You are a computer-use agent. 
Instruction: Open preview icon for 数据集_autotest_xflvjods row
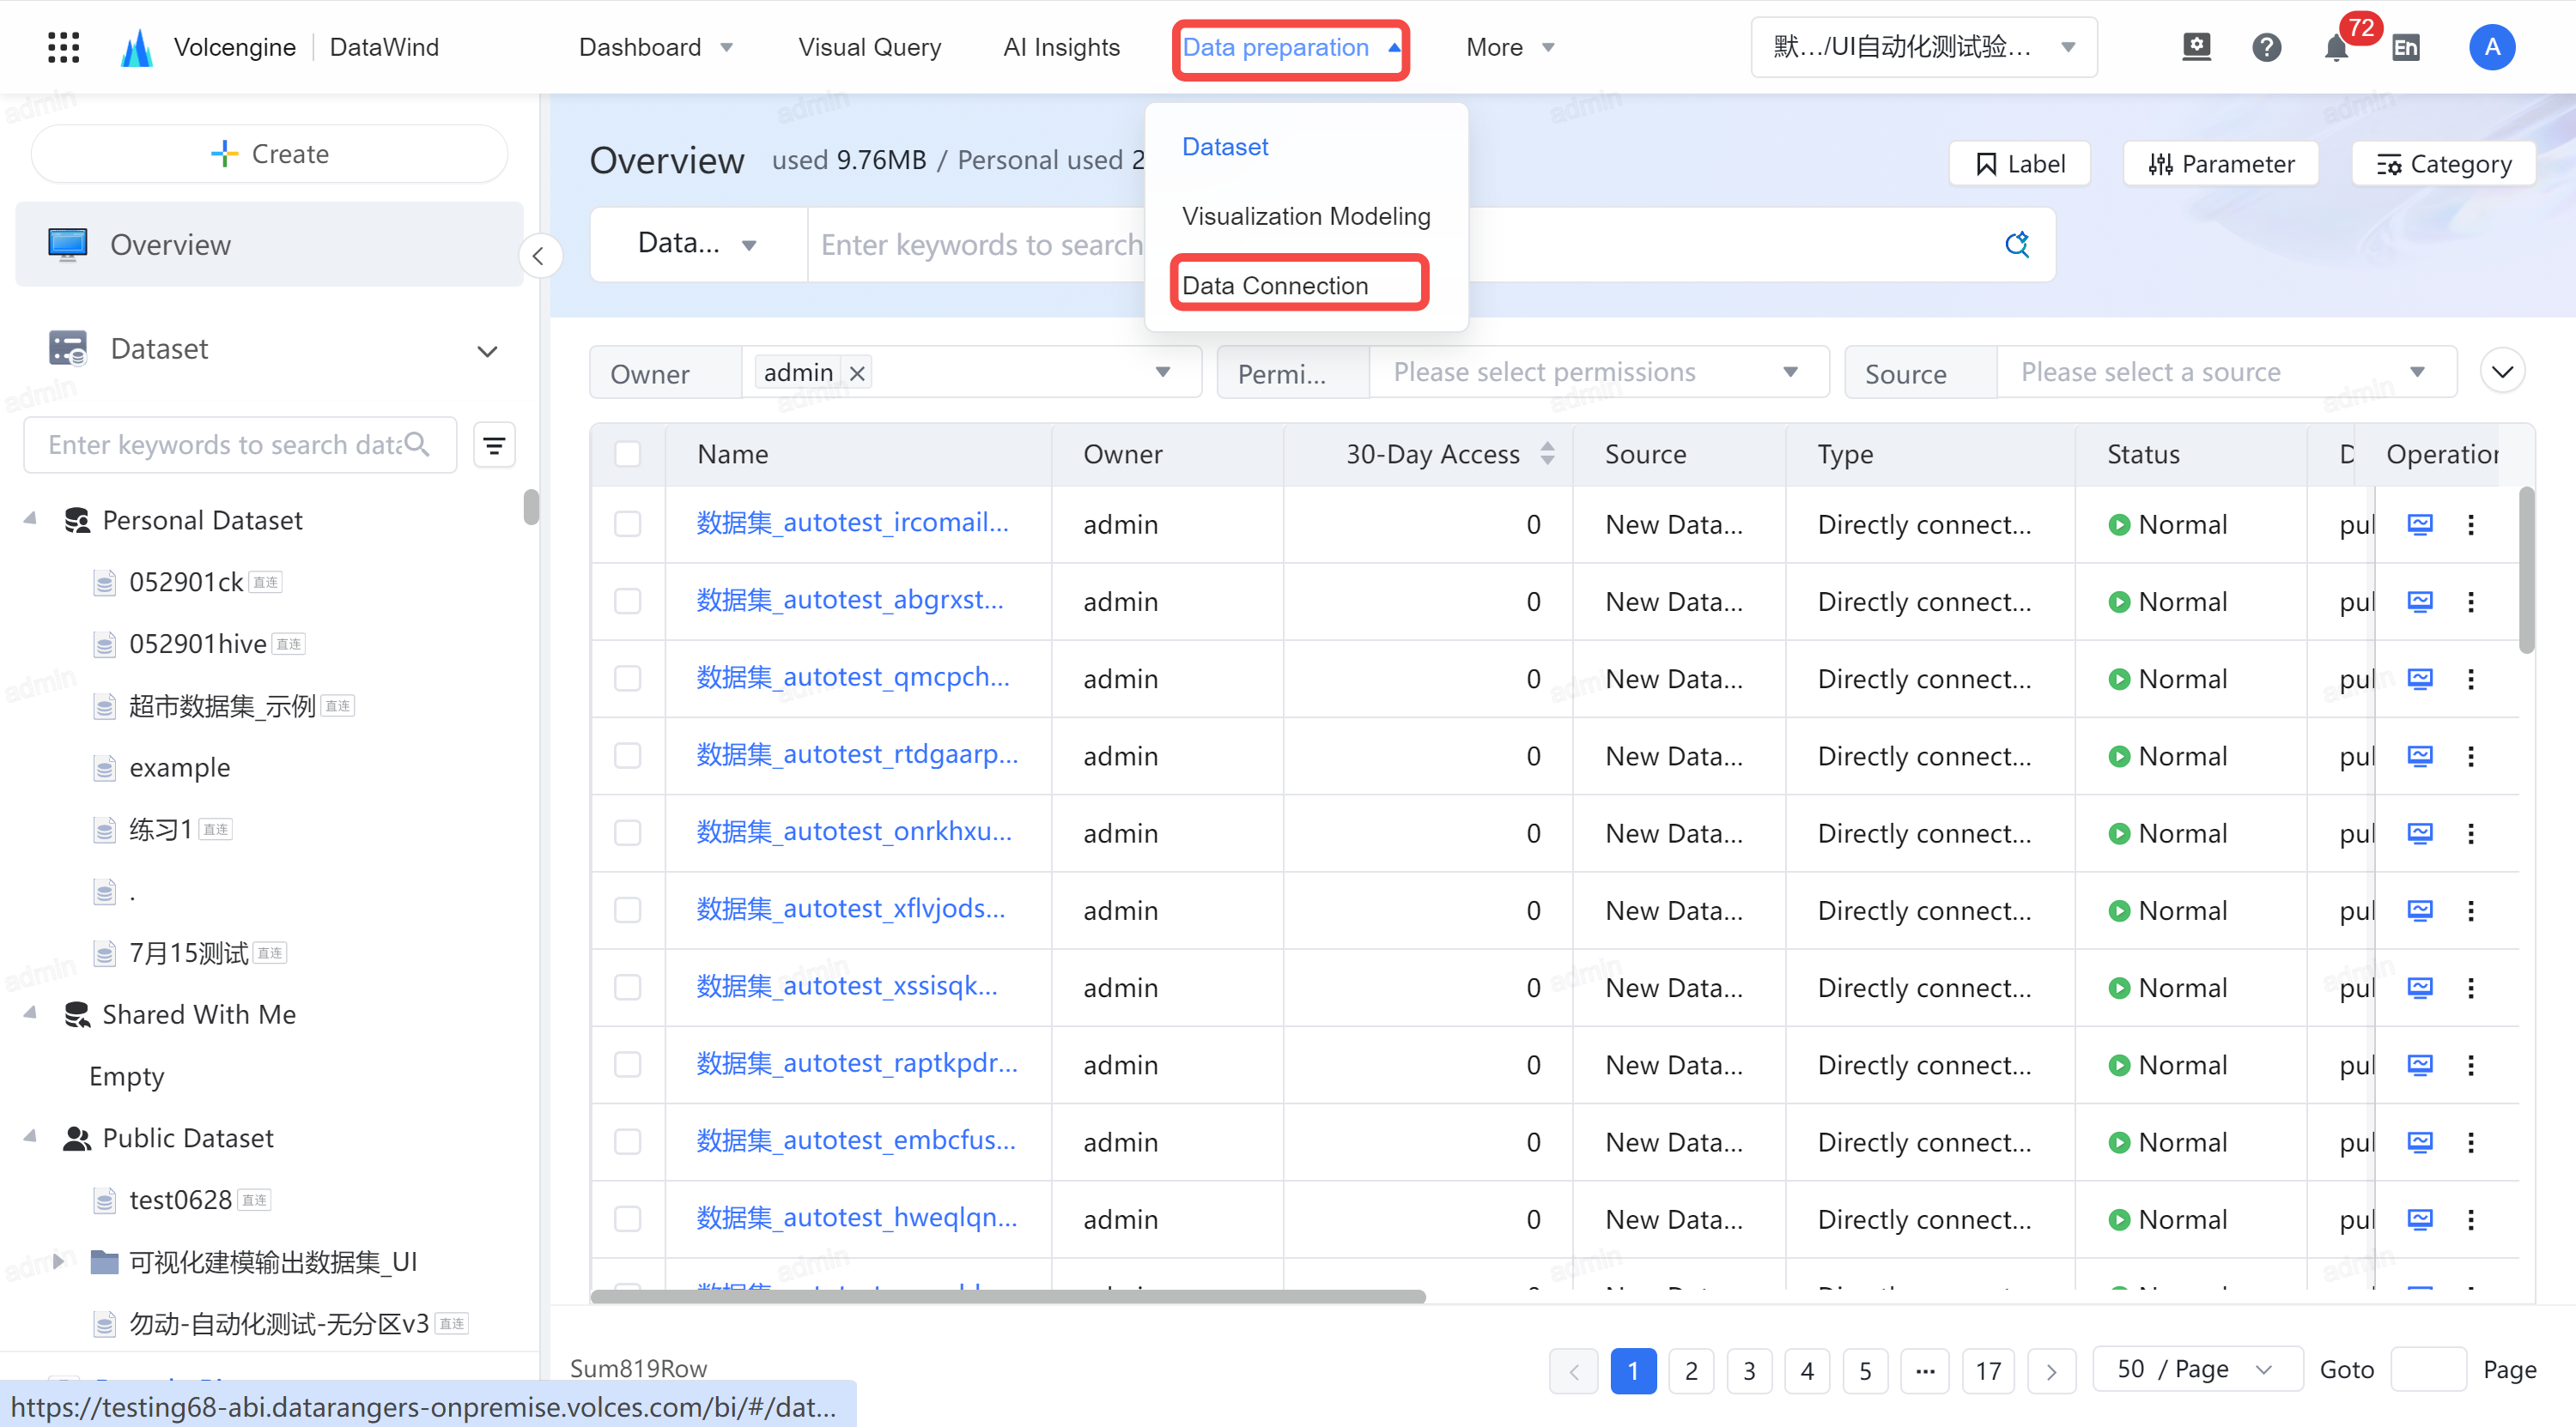pos(2420,910)
